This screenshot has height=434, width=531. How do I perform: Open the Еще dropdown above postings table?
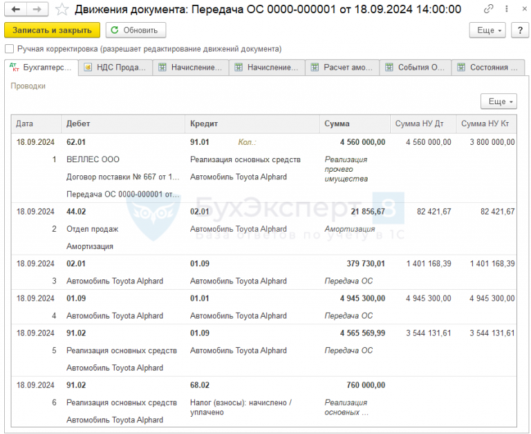pos(499,101)
